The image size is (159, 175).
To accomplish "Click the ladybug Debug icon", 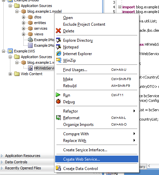I will click(x=58, y=102).
